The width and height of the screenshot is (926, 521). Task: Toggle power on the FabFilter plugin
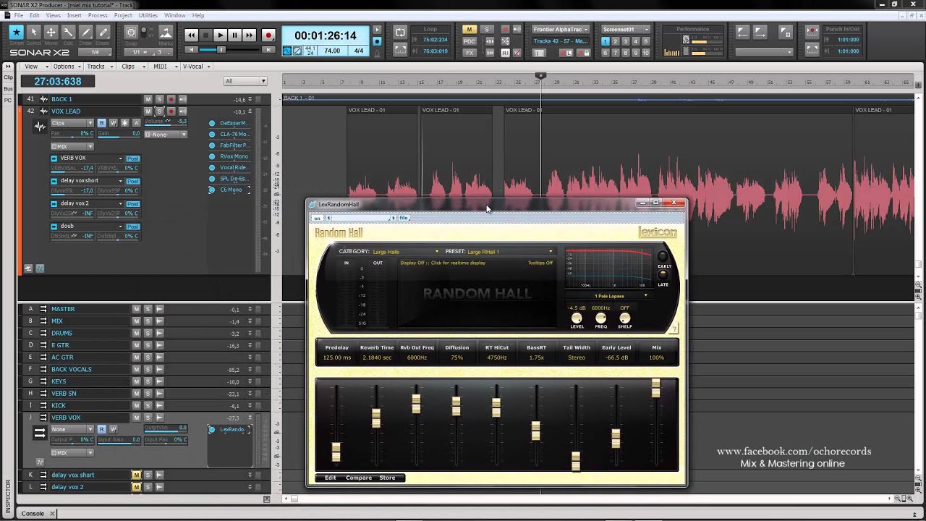[x=212, y=145]
